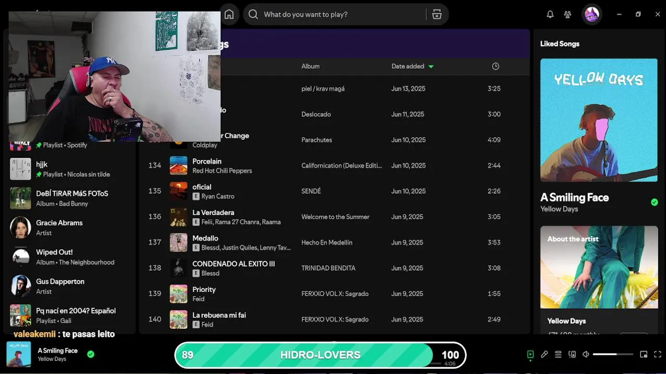Open Yellow Days name in About the artist card
The image size is (666, 374).
pos(567,321)
